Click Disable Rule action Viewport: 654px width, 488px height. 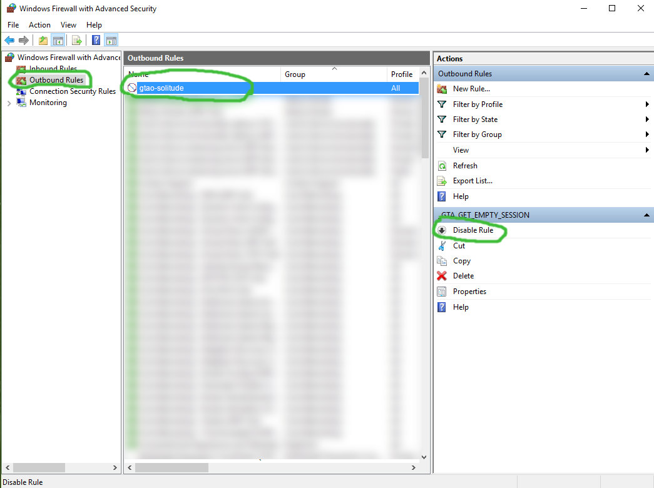[473, 230]
